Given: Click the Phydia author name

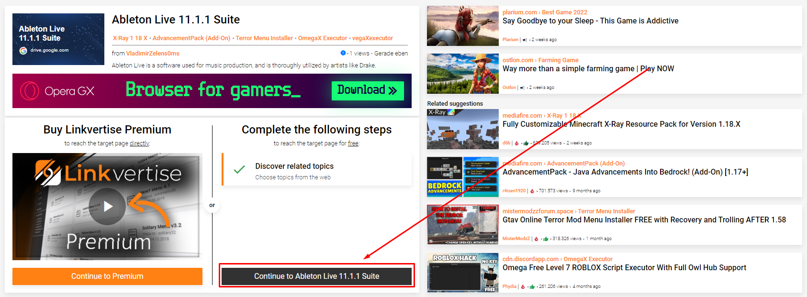Looking at the screenshot, I should 509,286.
